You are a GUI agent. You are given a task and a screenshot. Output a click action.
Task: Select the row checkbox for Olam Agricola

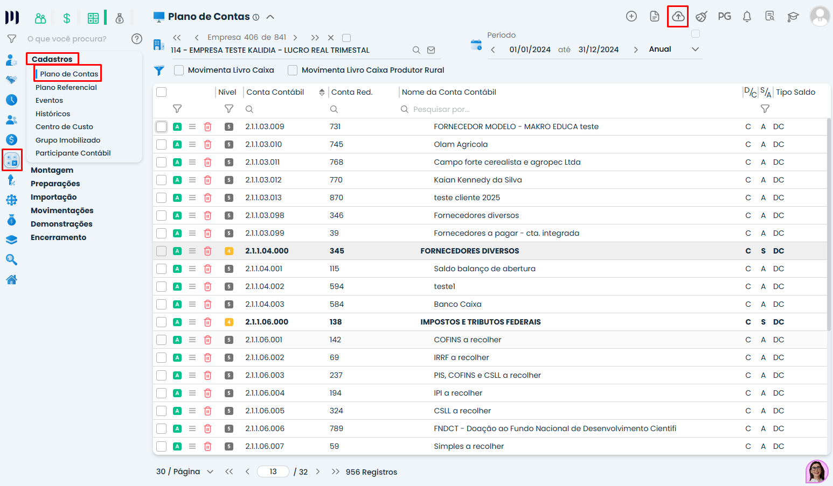(161, 145)
